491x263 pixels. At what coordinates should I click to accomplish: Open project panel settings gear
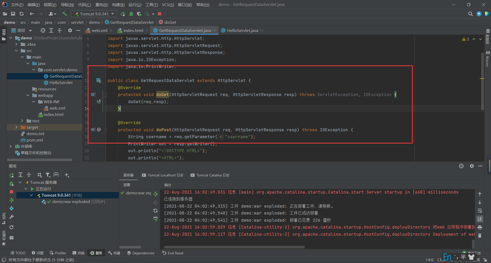pyautogui.click(x=70, y=30)
